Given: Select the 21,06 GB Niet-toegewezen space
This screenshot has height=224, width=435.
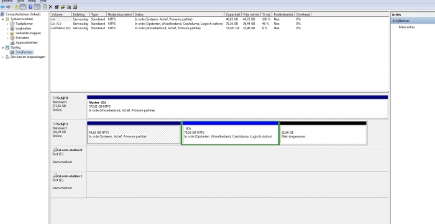Looking at the screenshot, I should click(x=323, y=133).
